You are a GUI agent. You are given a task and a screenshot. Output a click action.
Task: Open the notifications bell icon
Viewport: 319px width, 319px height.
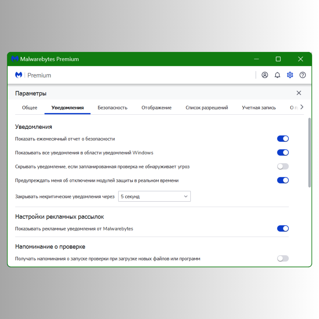[x=277, y=75]
